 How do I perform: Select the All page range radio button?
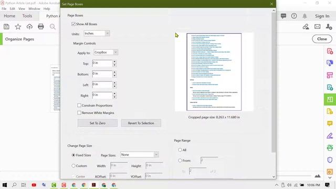click(180, 150)
